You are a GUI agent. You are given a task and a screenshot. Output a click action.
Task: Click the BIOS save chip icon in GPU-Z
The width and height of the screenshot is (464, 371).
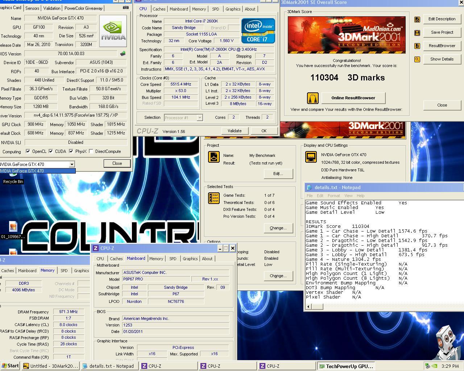click(123, 54)
